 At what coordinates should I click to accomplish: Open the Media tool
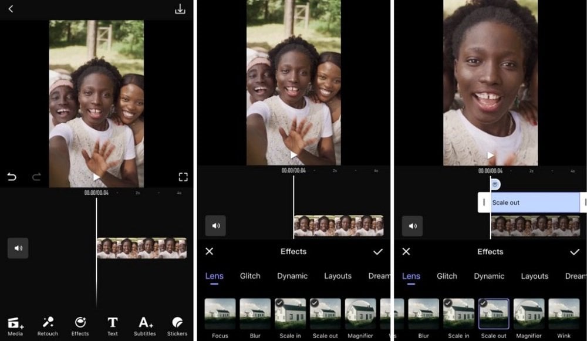click(15, 326)
